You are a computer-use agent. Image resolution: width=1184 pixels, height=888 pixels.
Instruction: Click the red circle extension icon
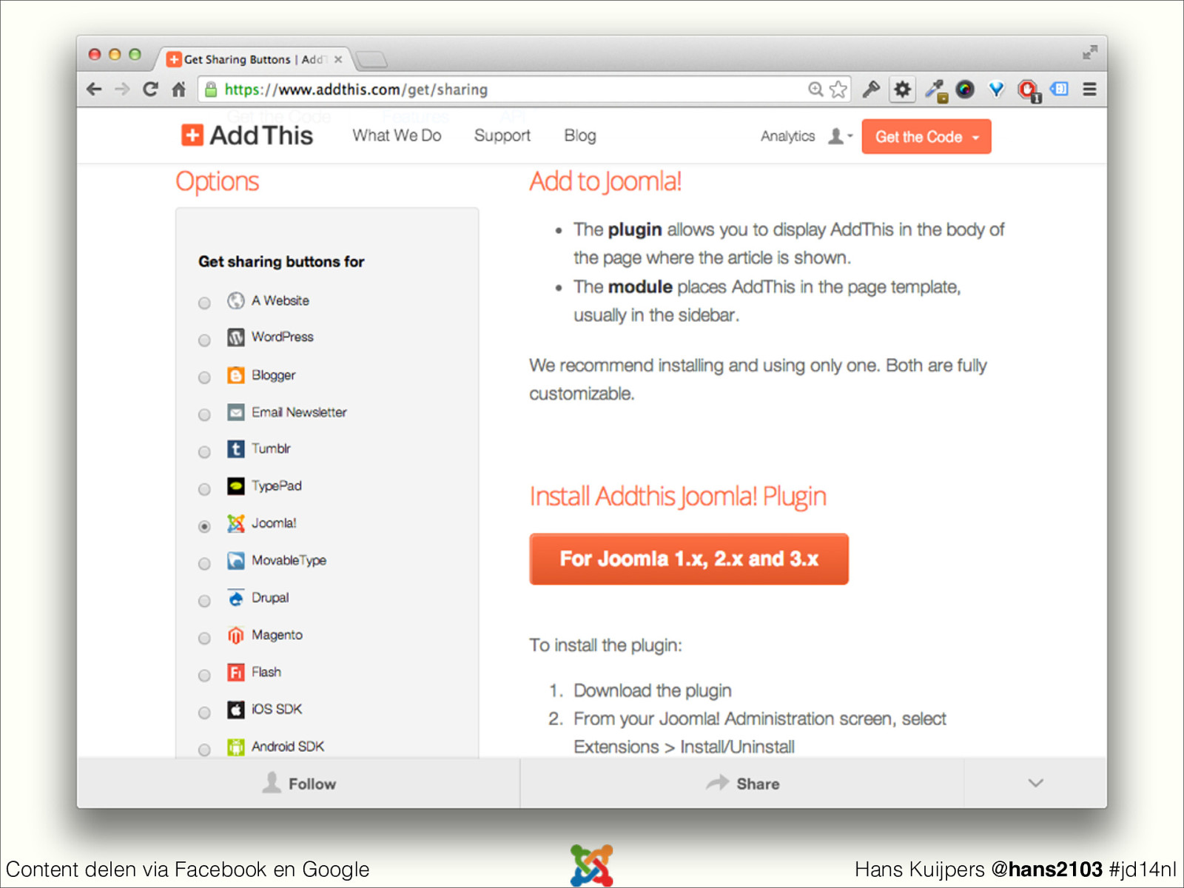coord(1029,90)
